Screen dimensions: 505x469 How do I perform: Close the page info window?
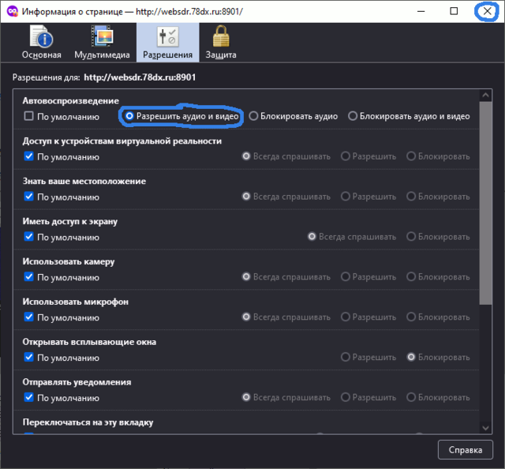487,12
